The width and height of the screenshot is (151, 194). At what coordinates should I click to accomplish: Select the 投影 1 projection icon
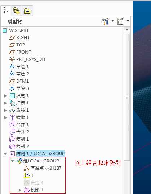(27, 190)
